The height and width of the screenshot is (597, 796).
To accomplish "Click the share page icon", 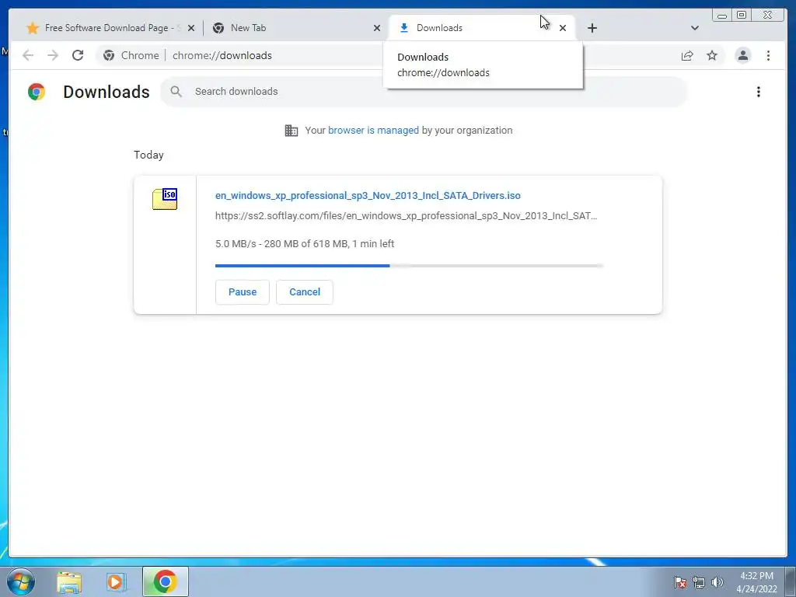I will coord(687,55).
